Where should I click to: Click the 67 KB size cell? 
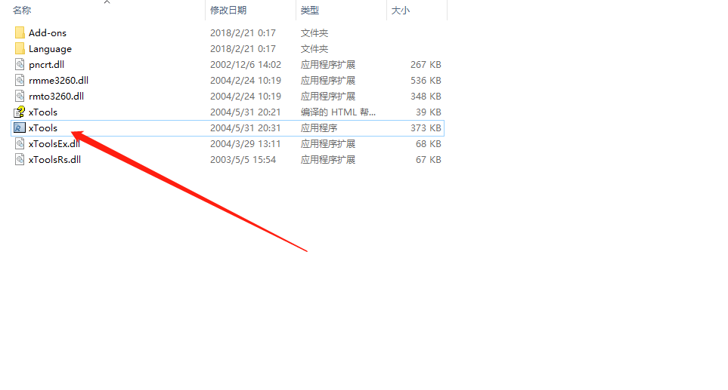429,159
